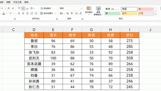
Task: Select the cell containing 狄仁杰
Action: [x=34, y=87]
